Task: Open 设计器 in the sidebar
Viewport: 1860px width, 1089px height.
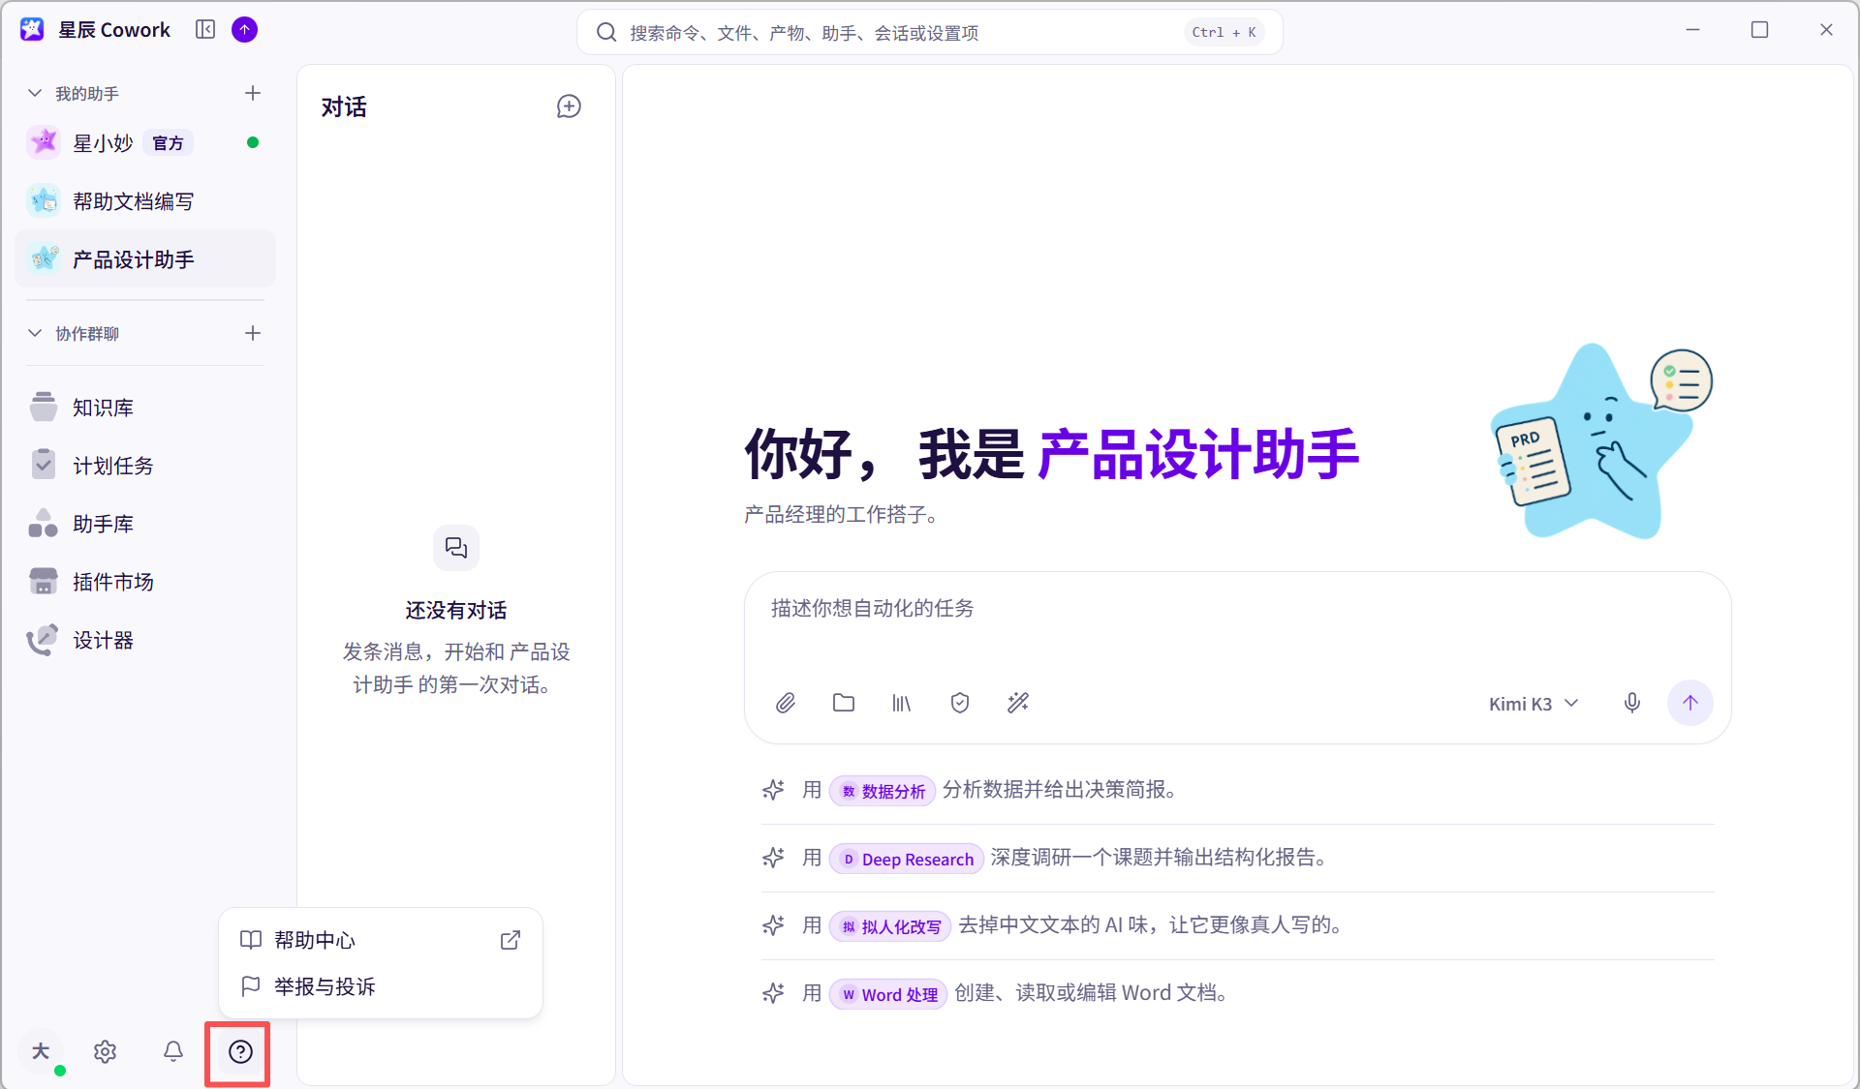Action: pos(145,640)
